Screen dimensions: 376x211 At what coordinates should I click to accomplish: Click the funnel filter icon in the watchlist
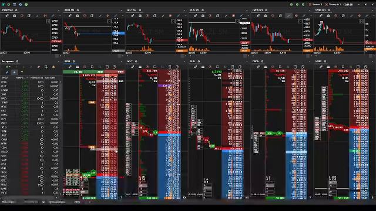22,72
